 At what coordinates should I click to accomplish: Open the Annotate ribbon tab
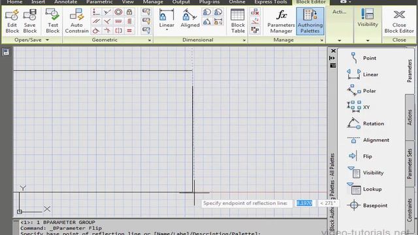65,2
